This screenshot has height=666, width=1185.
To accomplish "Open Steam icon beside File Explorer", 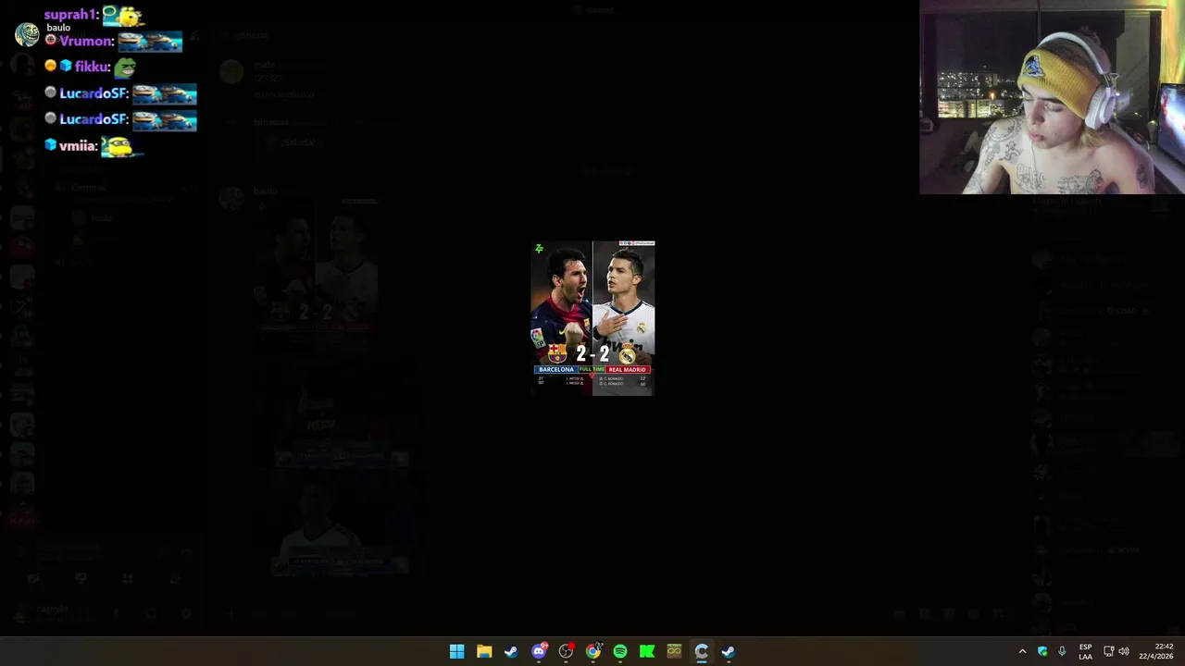I will point(511,651).
